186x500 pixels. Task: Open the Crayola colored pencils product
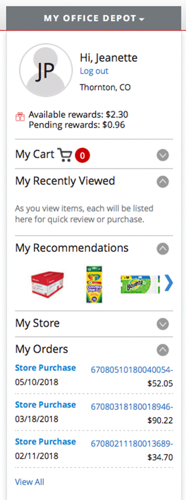click(94, 284)
